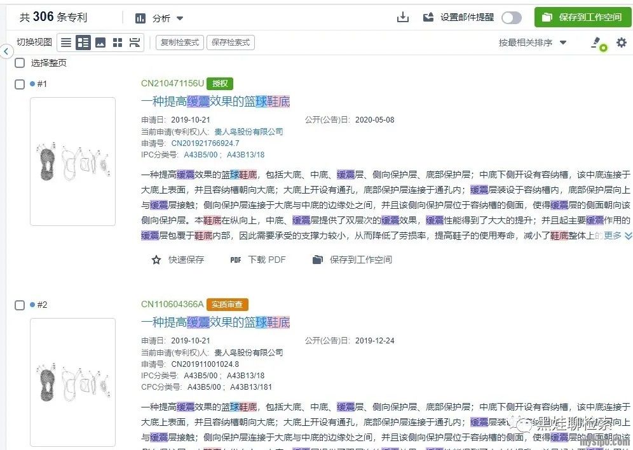
Task: Select the checkbox for patent #1
Action: 20,84
